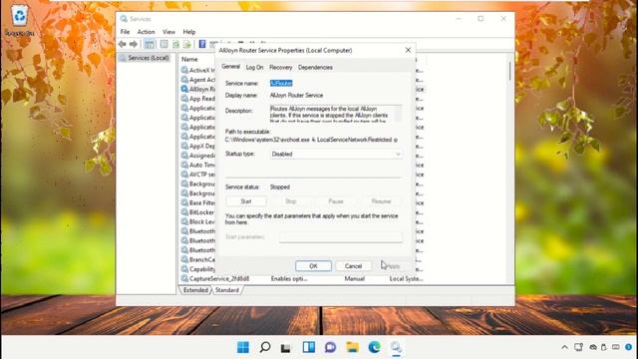Select the AllJoyn Router service row

pos(198,89)
